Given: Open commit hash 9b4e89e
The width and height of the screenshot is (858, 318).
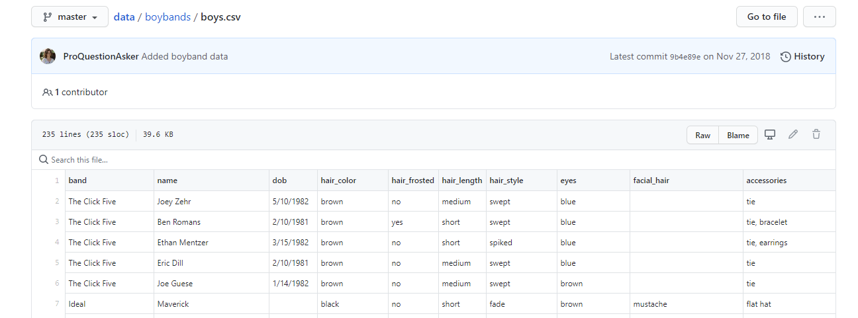Looking at the screenshot, I should [685, 57].
